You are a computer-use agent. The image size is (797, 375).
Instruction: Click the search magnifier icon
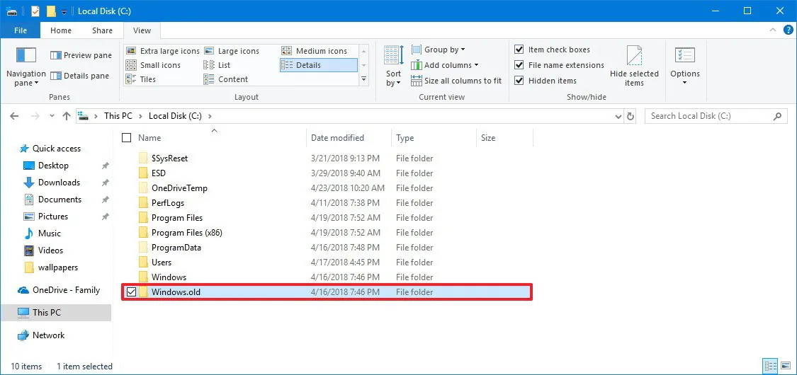tap(777, 116)
